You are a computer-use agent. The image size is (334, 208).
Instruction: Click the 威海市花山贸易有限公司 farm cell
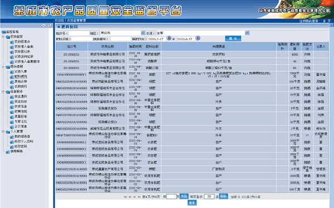(x=107, y=129)
